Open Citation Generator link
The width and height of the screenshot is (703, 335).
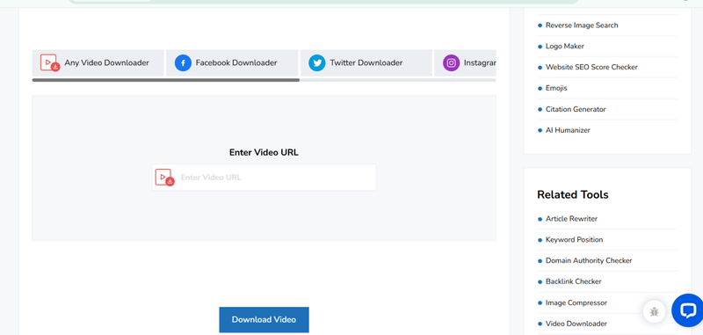coord(576,109)
